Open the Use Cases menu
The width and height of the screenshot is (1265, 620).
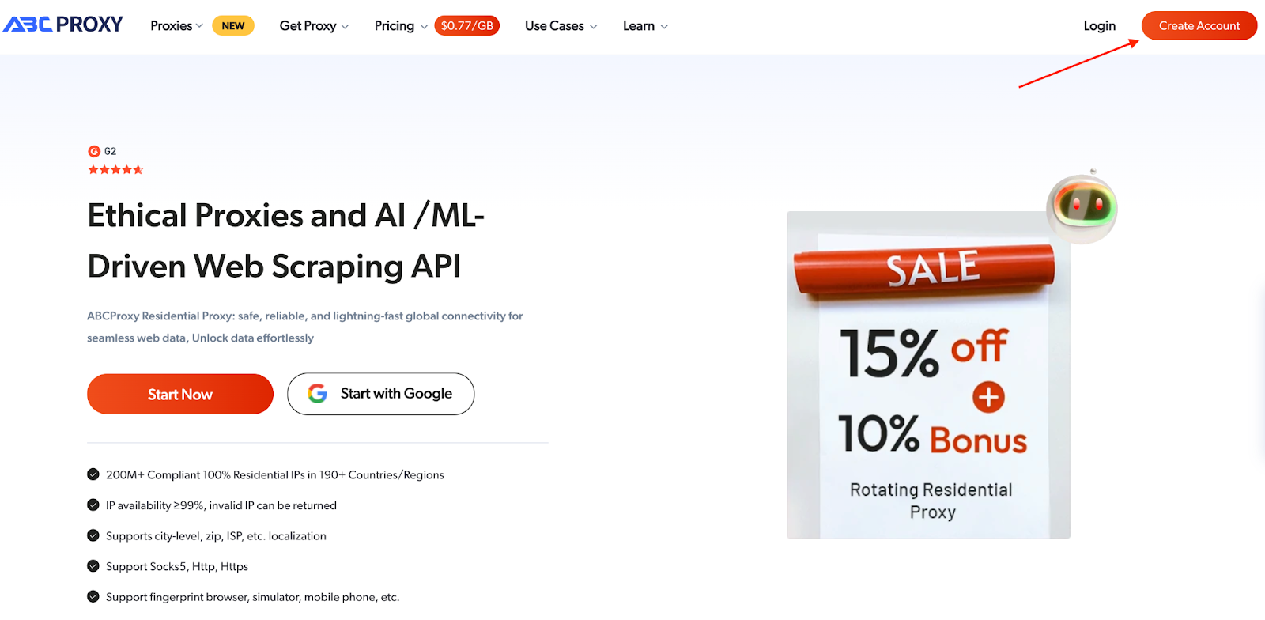561,26
